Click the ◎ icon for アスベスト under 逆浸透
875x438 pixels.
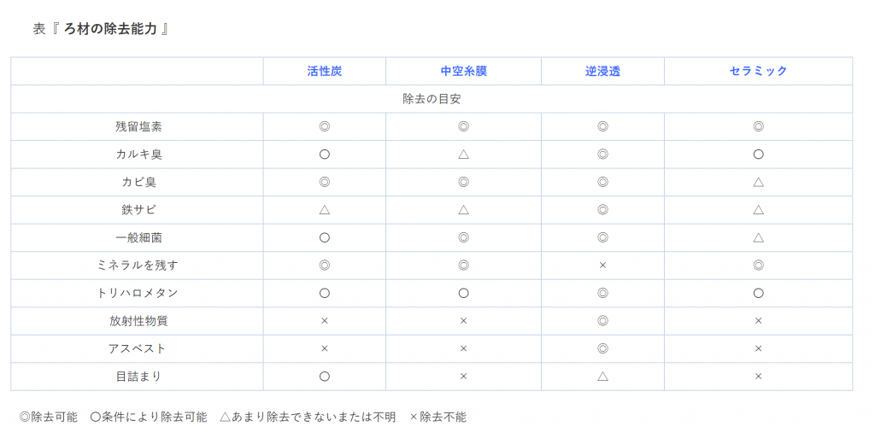click(x=602, y=348)
